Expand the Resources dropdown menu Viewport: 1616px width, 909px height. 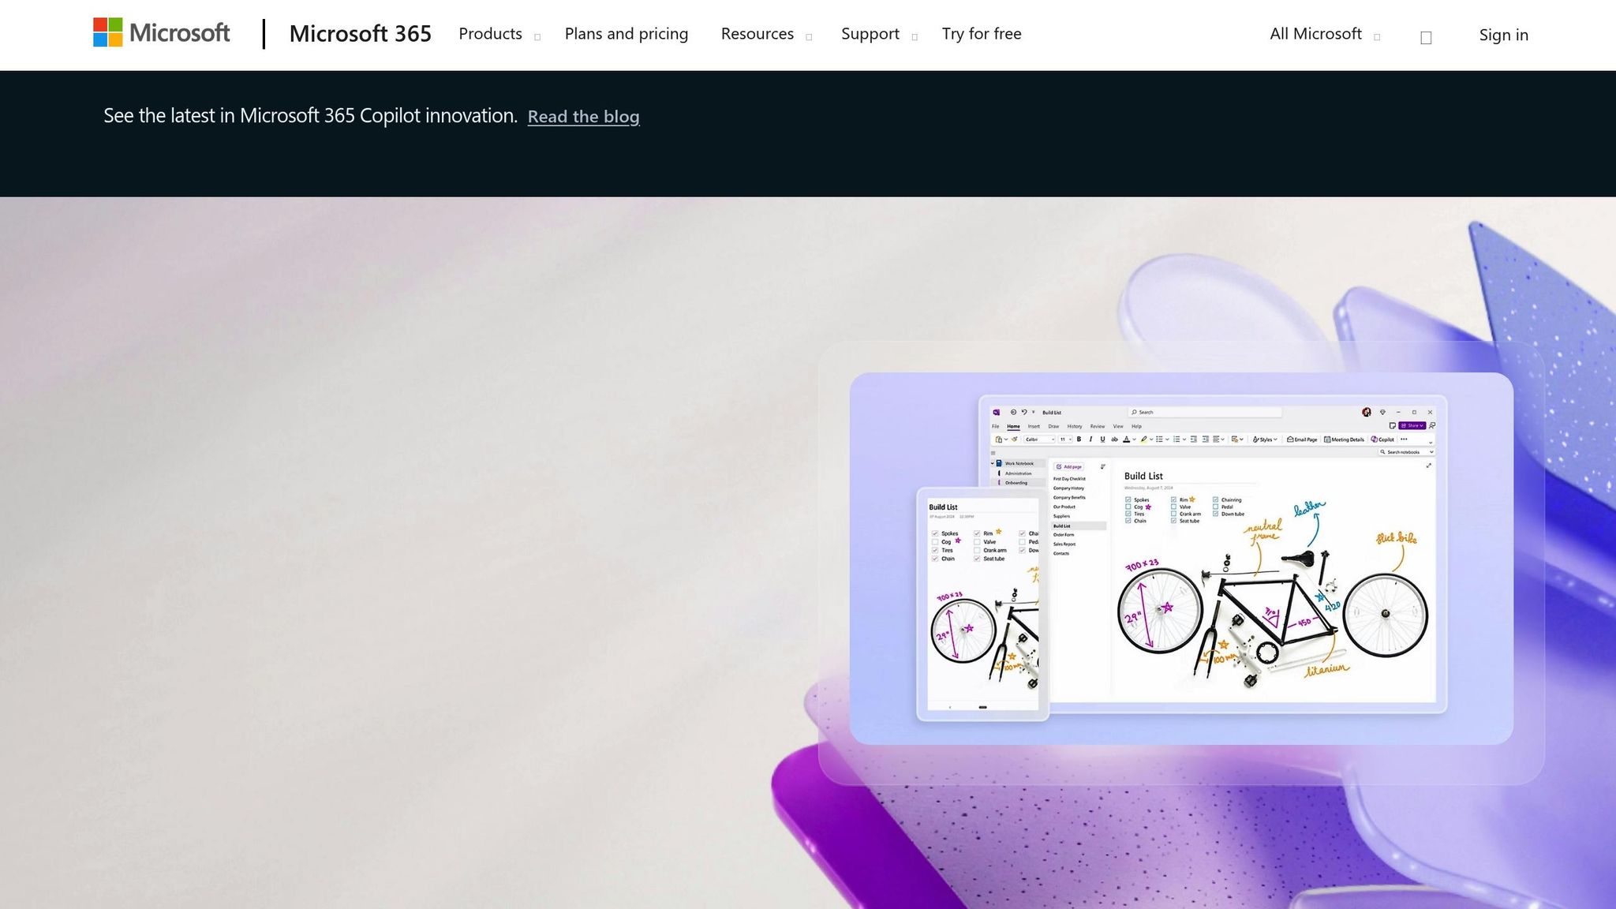point(766,34)
